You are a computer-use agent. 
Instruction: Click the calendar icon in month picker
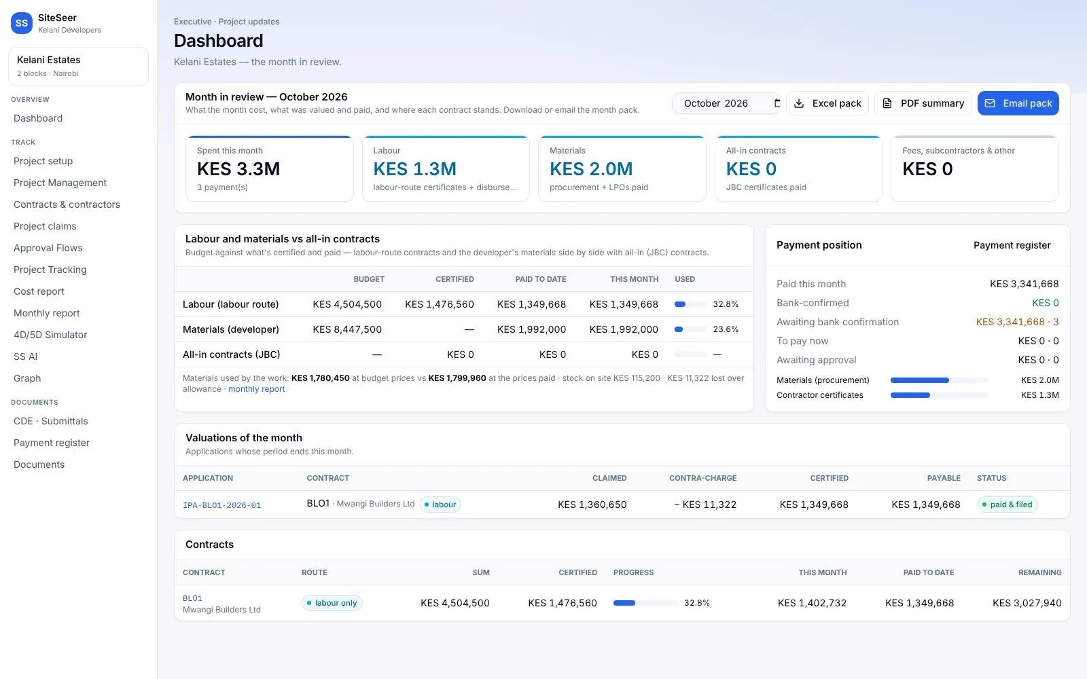(777, 103)
